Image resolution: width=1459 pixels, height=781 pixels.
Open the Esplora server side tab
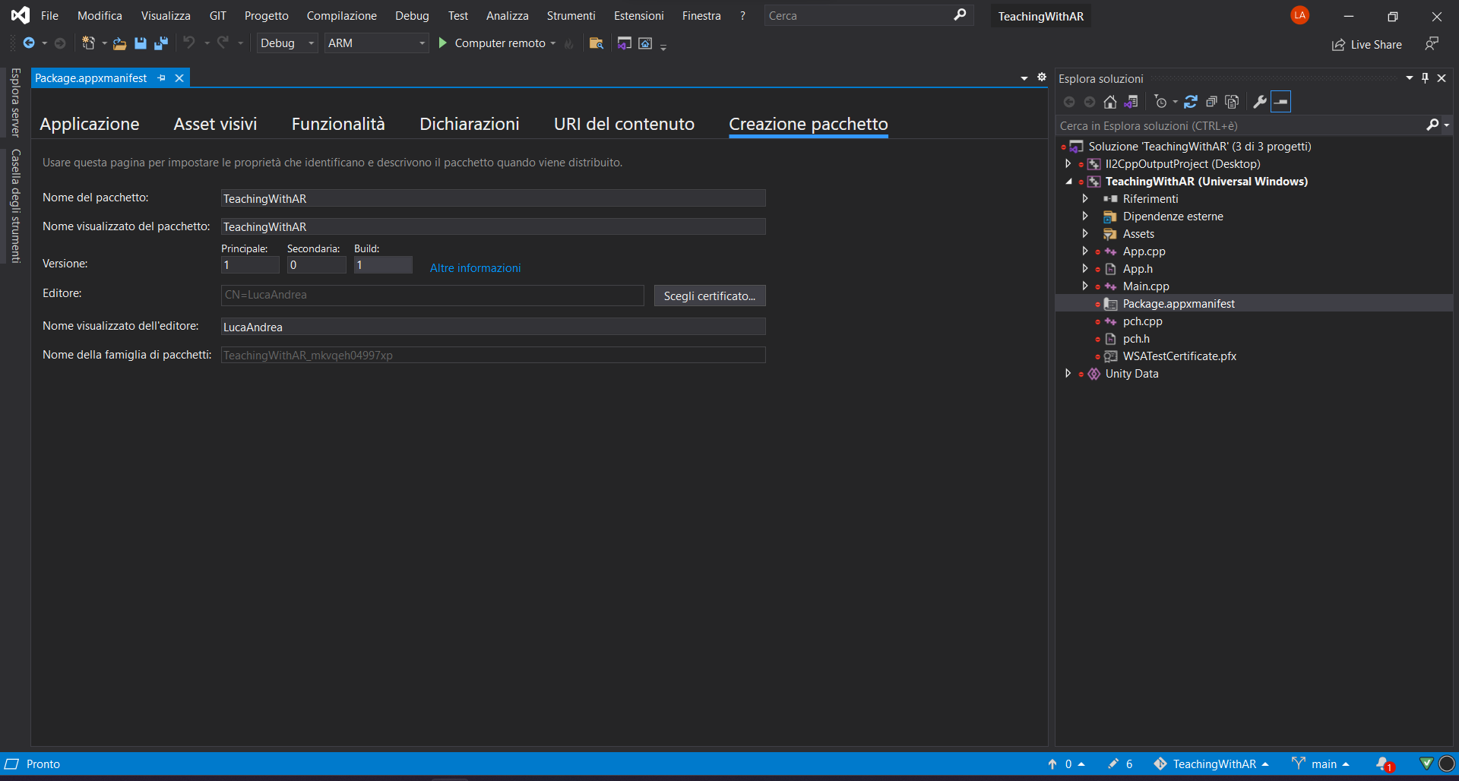pos(14,103)
